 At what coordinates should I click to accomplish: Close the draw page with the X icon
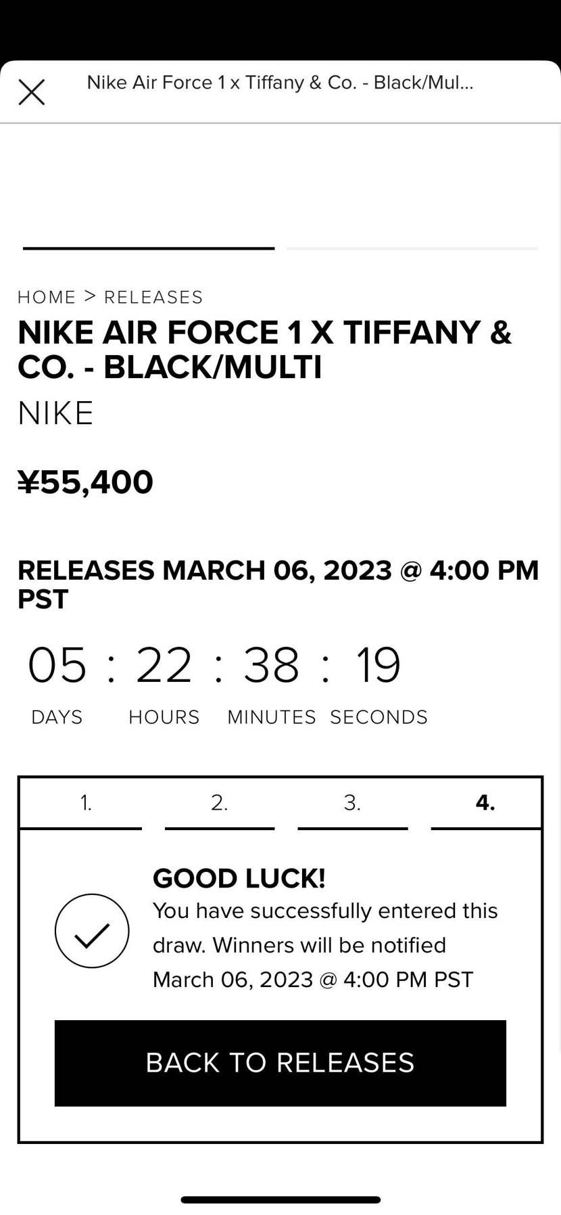click(31, 92)
